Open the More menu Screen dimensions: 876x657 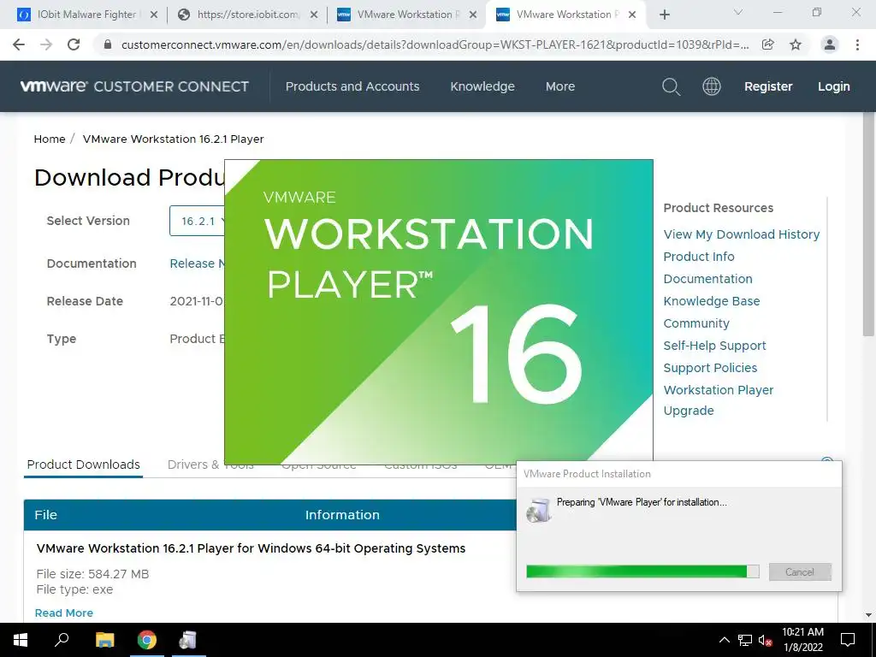tap(560, 86)
